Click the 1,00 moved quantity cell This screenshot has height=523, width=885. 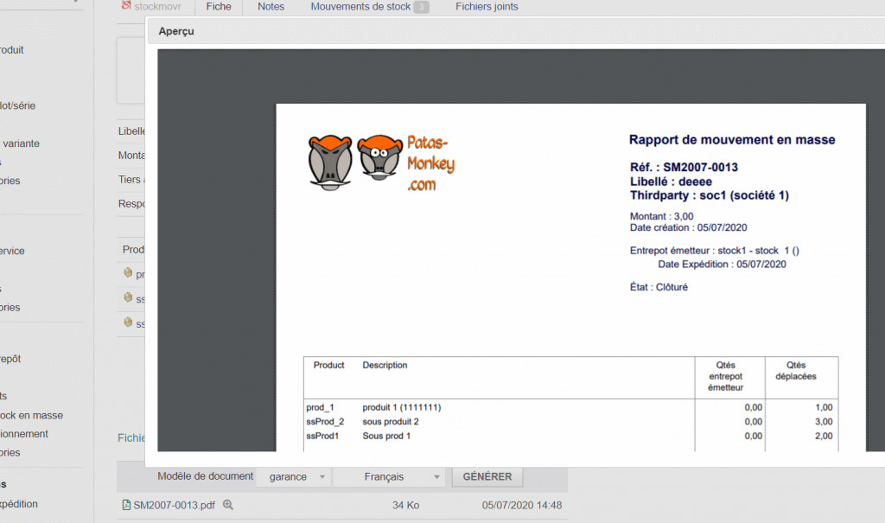tap(824, 407)
